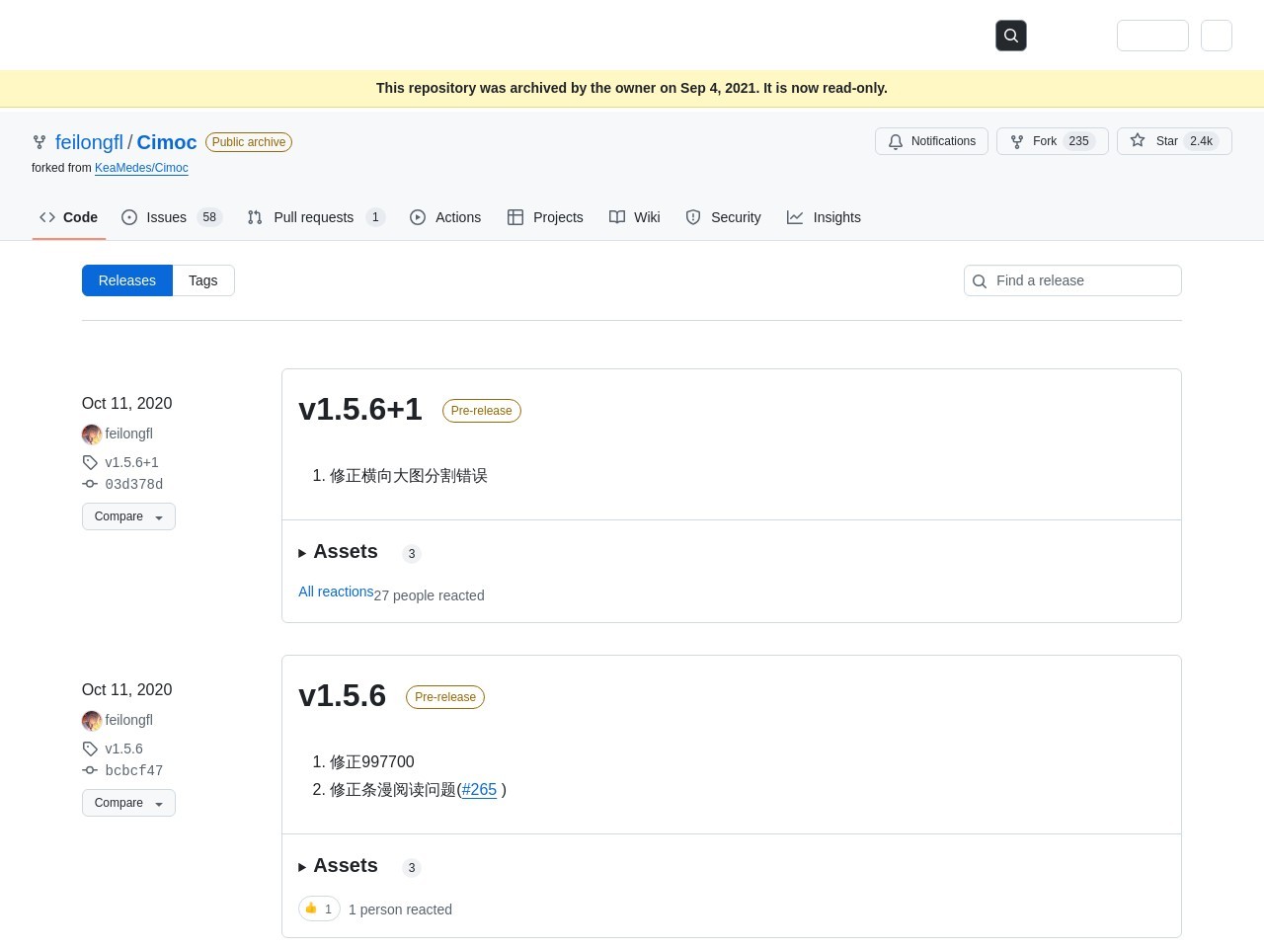Open tag link v1.5.6 in sidebar
Viewport: 1264px width, 948px height.
click(x=124, y=749)
